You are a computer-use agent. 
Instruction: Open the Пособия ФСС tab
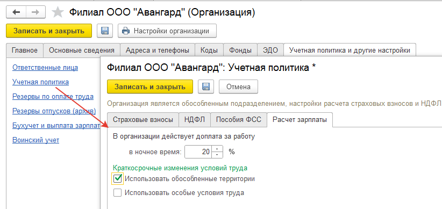tap(239, 119)
